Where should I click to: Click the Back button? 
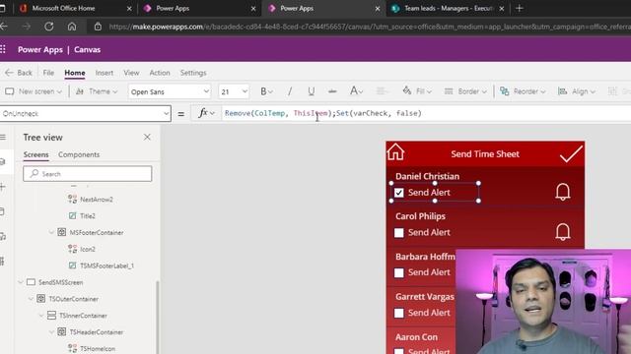pos(19,73)
